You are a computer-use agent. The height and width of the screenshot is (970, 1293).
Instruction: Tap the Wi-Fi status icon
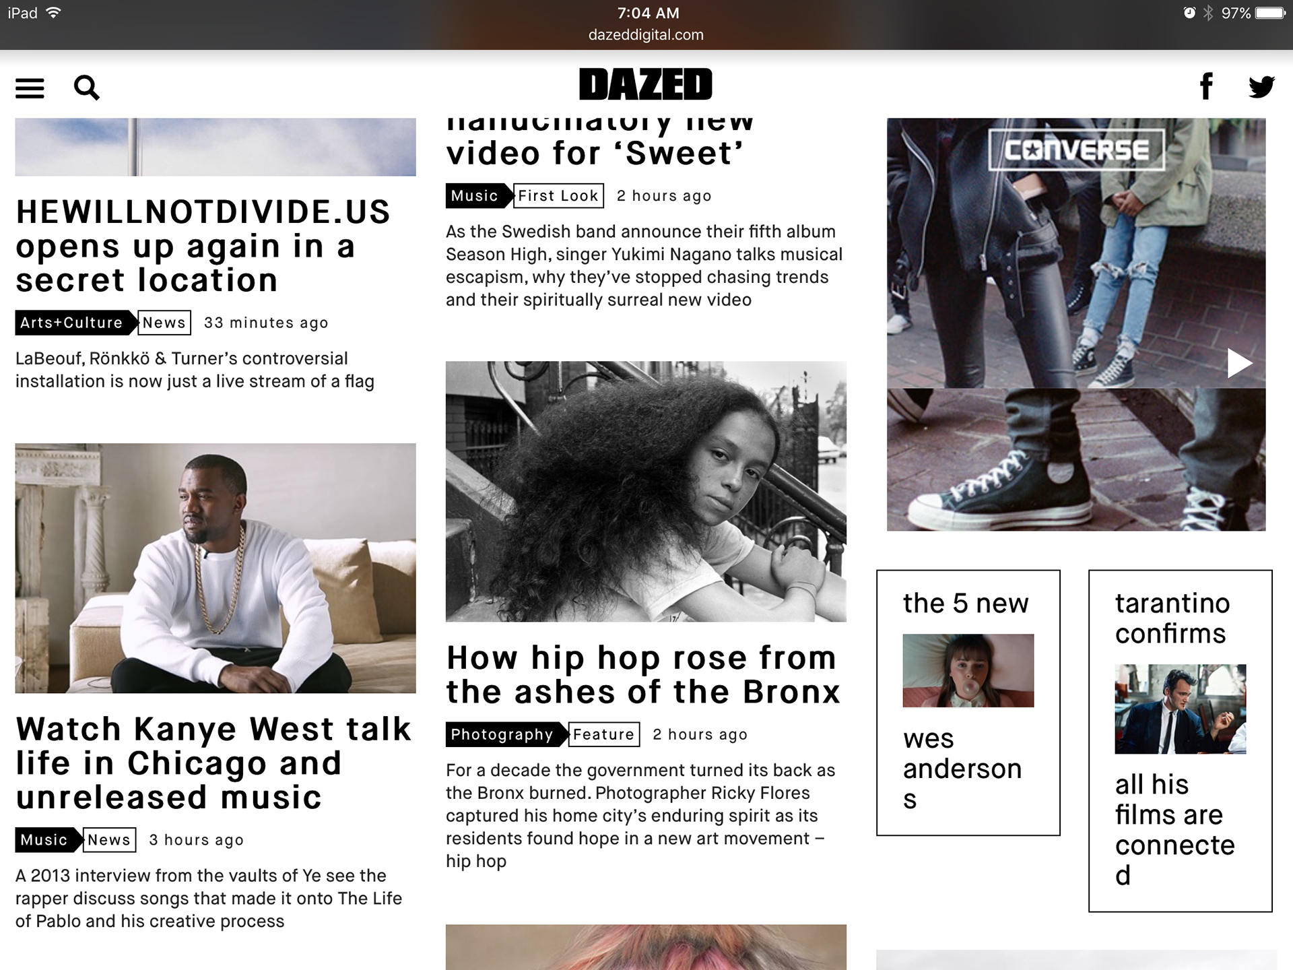(x=53, y=13)
